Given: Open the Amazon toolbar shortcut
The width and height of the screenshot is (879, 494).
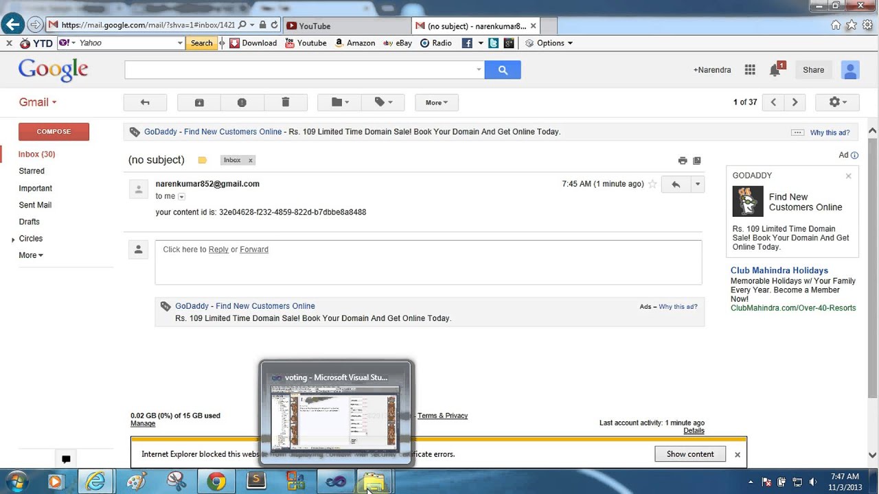Looking at the screenshot, I should (x=354, y=43).
